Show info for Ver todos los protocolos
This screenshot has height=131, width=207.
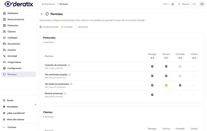click(x=71, y=84)
